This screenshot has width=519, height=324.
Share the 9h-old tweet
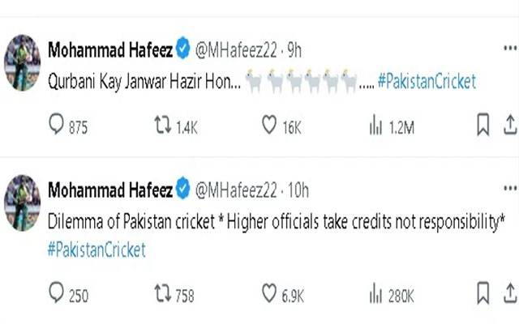(510, 125)
